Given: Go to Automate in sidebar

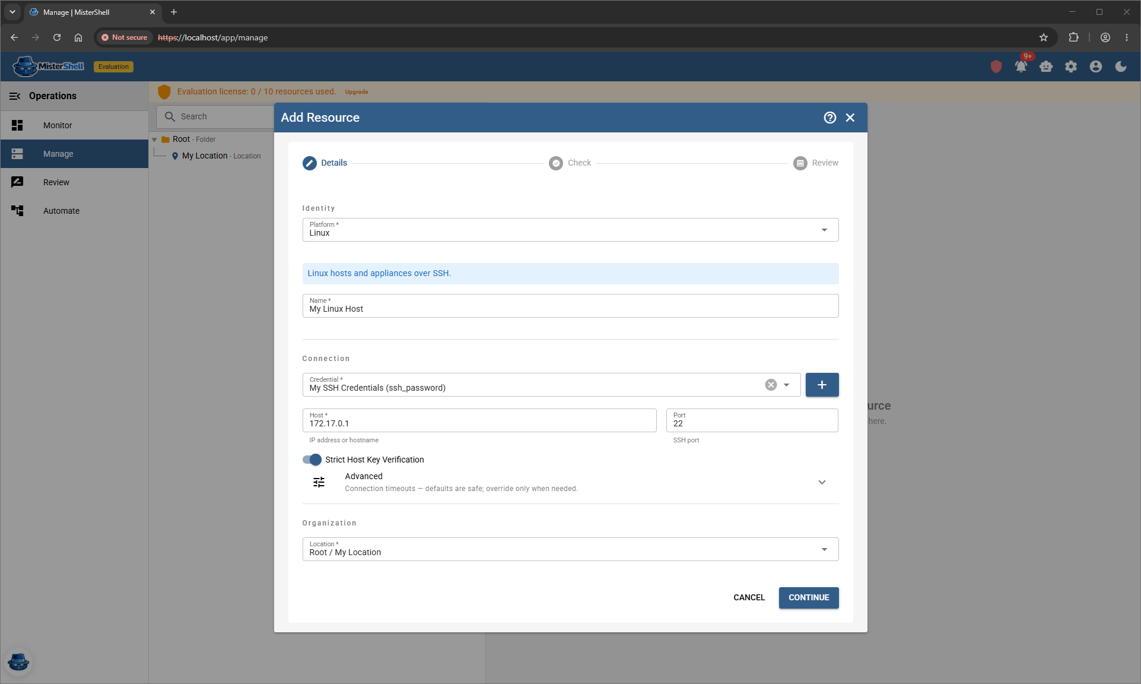Looking at the screenshot, I should (x=74, y=211).
